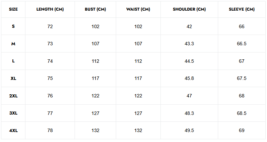
Task: Click length value 72 for size S
Action: [50, 26]
